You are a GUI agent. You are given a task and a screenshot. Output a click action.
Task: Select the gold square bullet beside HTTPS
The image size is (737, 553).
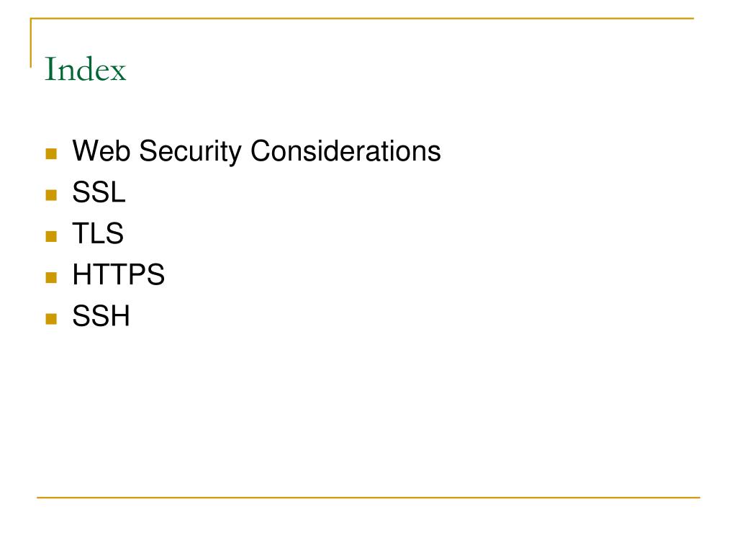point(51,277)
